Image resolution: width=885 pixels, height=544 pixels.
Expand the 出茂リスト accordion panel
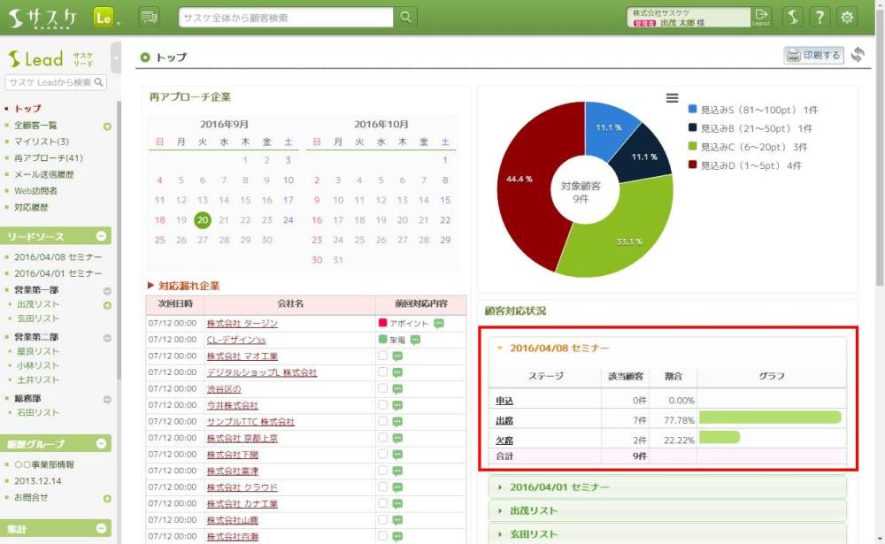[x=534, y=511]
